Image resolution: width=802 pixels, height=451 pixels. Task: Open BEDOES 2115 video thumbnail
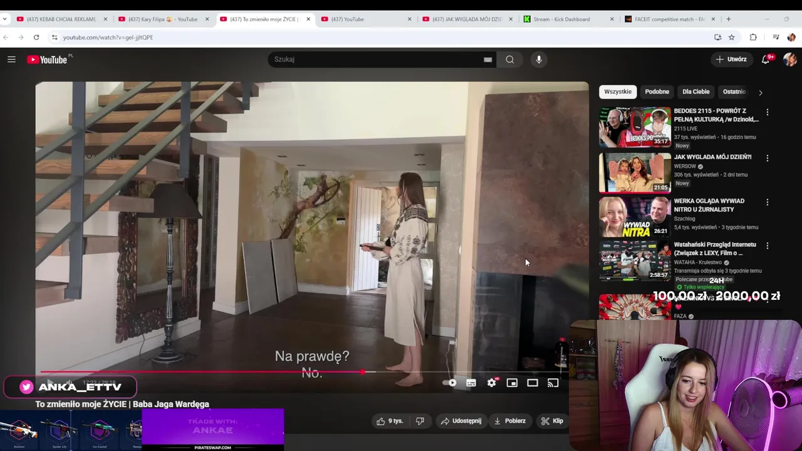coord(635,127)
